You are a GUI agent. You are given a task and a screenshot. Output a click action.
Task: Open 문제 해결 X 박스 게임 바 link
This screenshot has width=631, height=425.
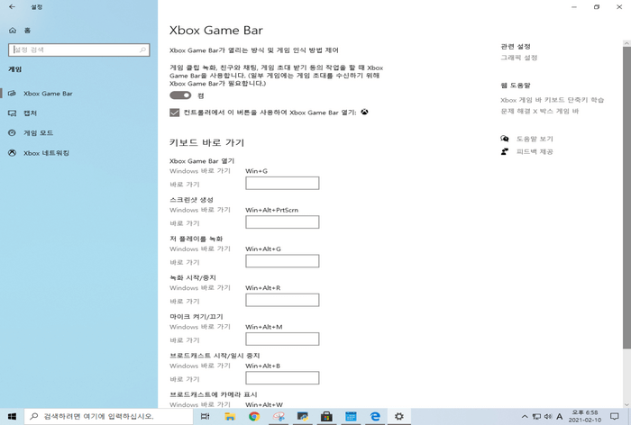[540, 111]
